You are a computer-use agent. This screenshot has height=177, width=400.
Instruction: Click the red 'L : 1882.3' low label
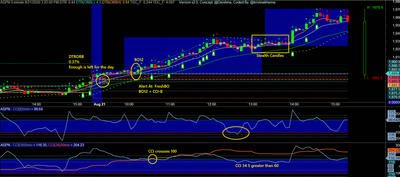[x=374, y=78]
